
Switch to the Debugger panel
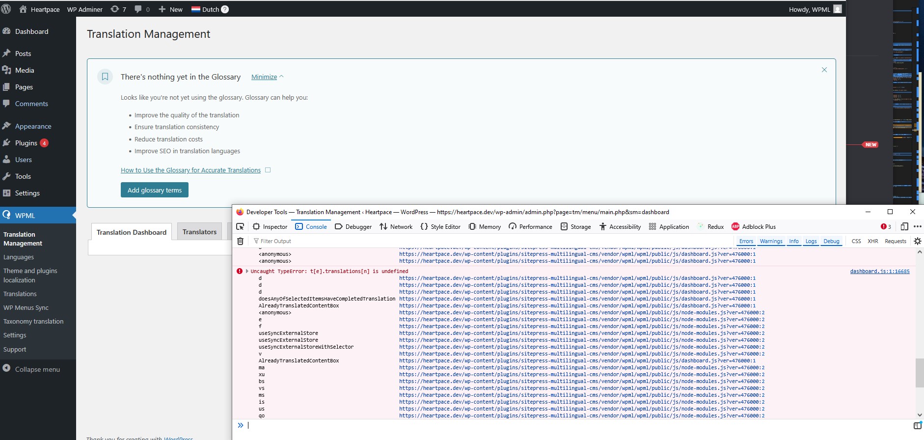point(353,226)
